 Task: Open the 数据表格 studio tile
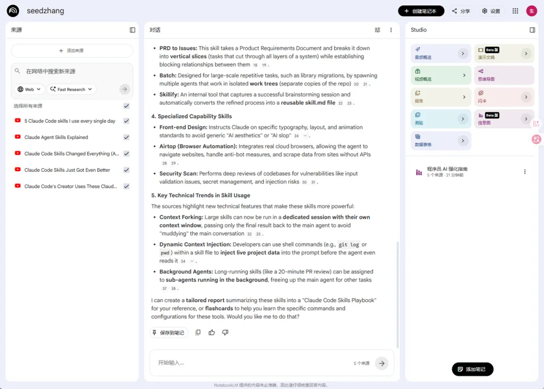pos(434,141)
